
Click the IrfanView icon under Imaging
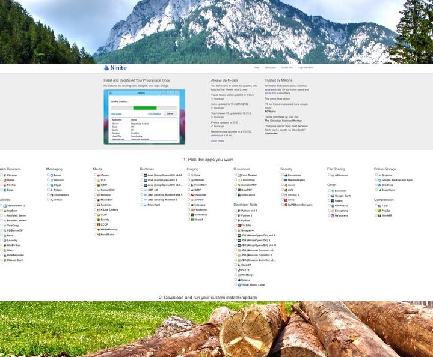(192, 195)
